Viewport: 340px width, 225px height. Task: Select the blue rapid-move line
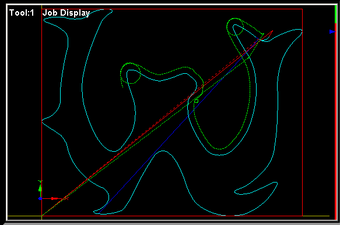click(x=178, y=126)
